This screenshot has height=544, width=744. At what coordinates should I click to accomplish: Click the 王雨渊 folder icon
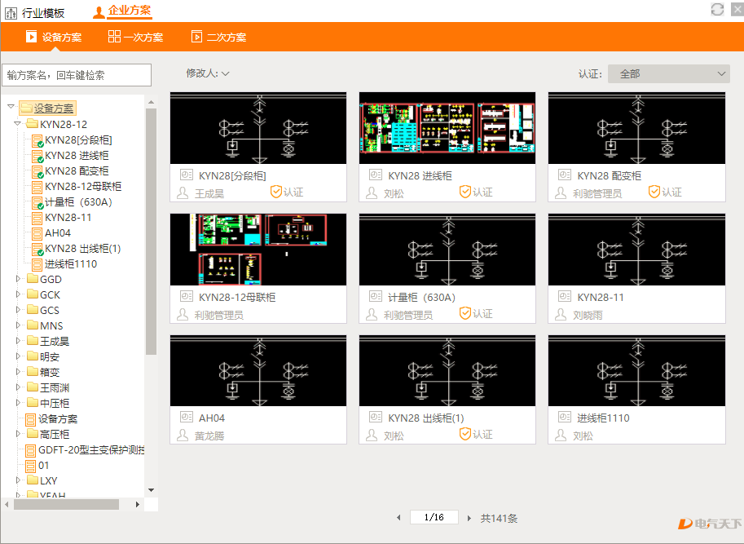click(33, 387)
